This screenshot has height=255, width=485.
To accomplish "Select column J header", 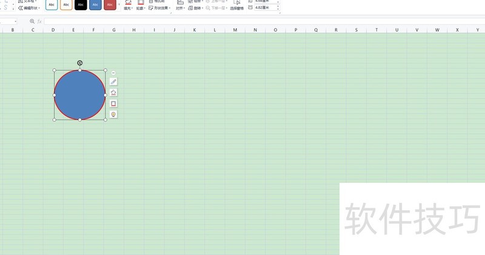I will click(175, 30).
